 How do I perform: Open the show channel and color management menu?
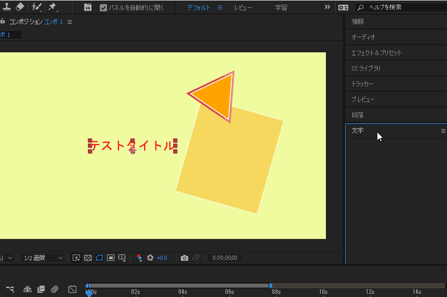pyautogui.click(x=139, y=258)
